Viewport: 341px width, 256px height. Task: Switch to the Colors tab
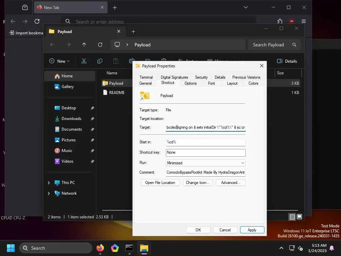[253, 83]
